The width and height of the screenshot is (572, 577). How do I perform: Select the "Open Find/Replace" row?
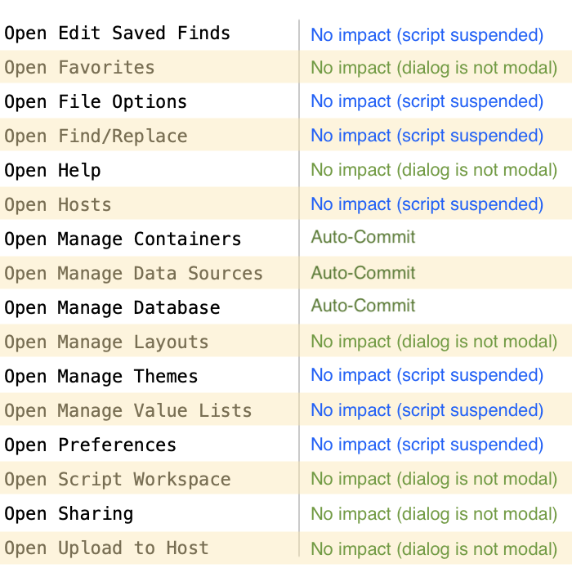tap(96, 136)
